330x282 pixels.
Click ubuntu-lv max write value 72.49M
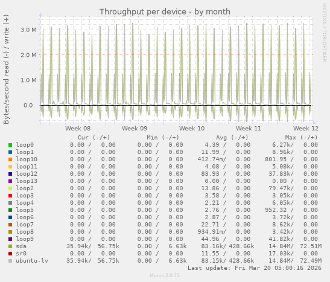(311, 261)
